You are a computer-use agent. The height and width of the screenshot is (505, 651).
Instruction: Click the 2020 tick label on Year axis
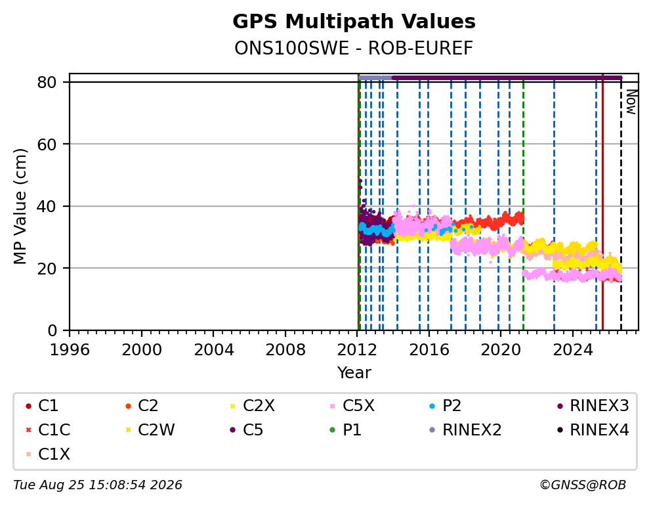pos(501,350)
